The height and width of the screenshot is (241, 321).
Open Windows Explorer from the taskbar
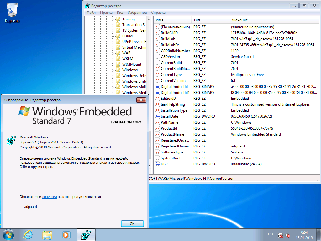[47, 235]
